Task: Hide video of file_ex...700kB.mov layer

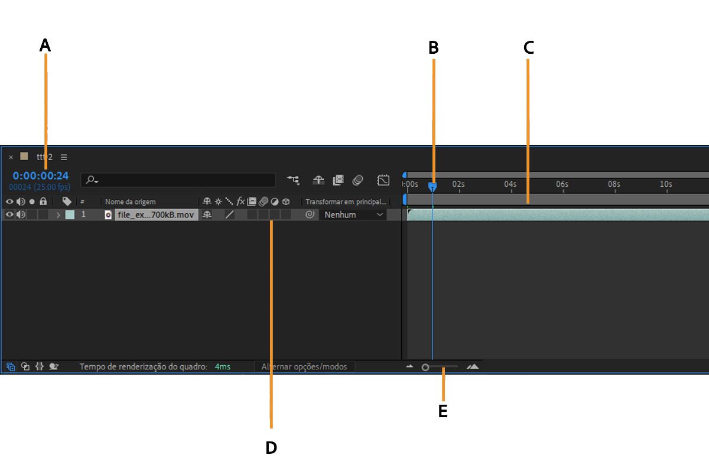Action: coord(9,215)
